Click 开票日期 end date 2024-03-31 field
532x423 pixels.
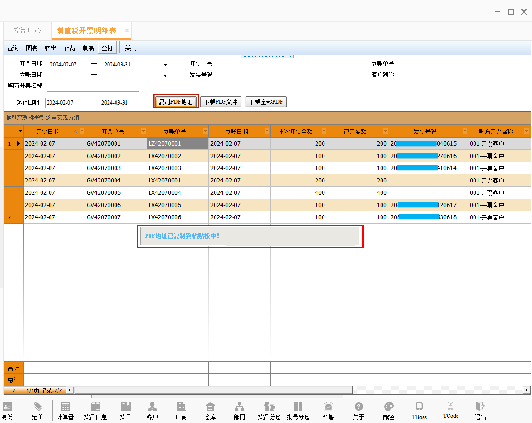120,65
